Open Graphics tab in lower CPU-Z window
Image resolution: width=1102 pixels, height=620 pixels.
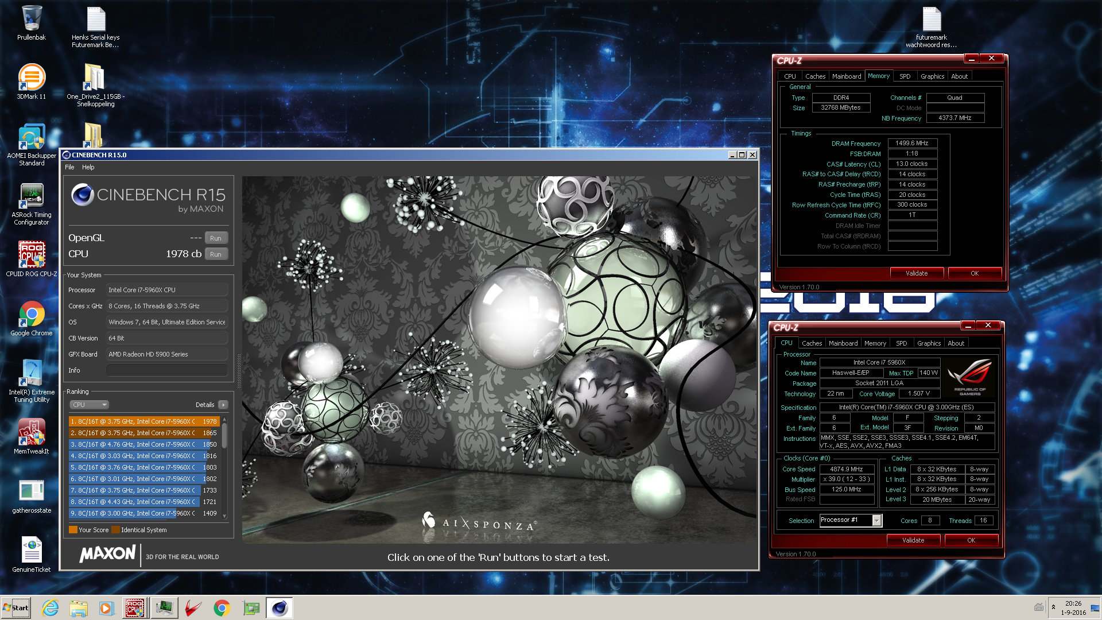pyautogui.click(x=929, y=343)
